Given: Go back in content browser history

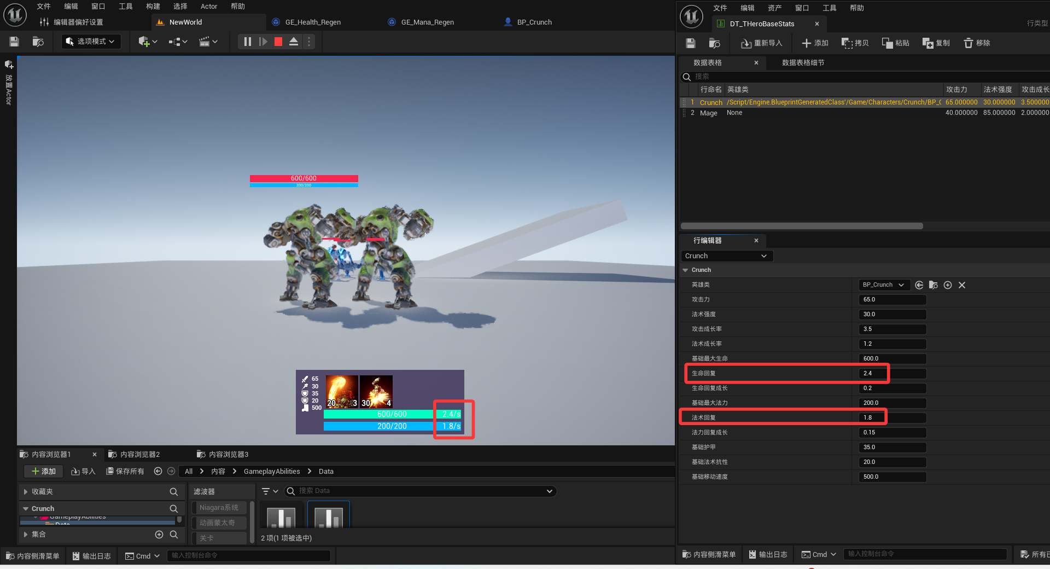Looking at the screenshot, I should click(158, 471).
